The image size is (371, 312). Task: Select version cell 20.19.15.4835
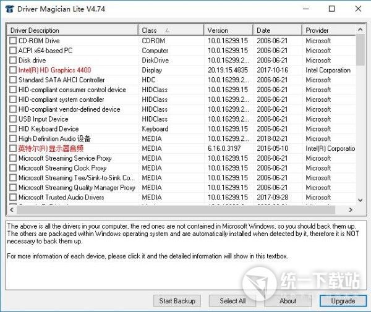coord(228,70)
